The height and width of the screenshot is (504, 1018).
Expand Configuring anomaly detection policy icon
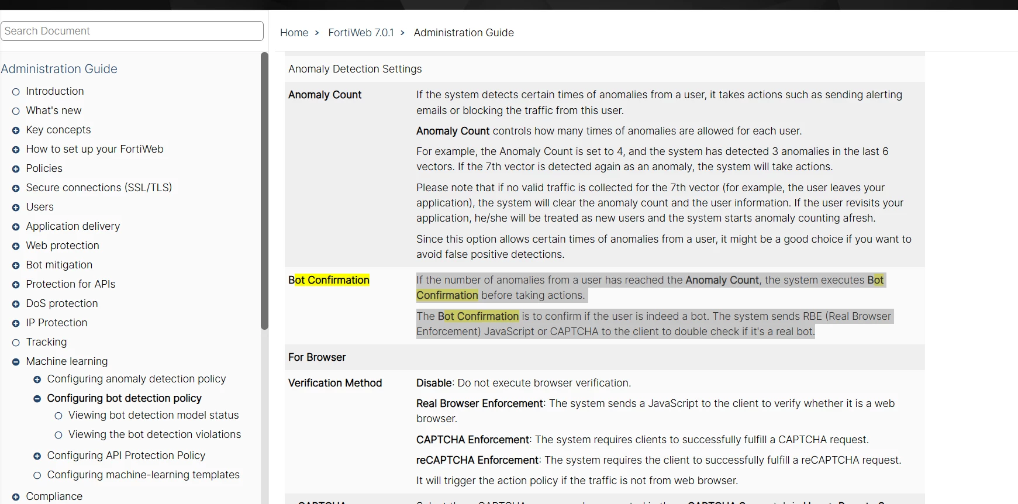coord(37,379)
